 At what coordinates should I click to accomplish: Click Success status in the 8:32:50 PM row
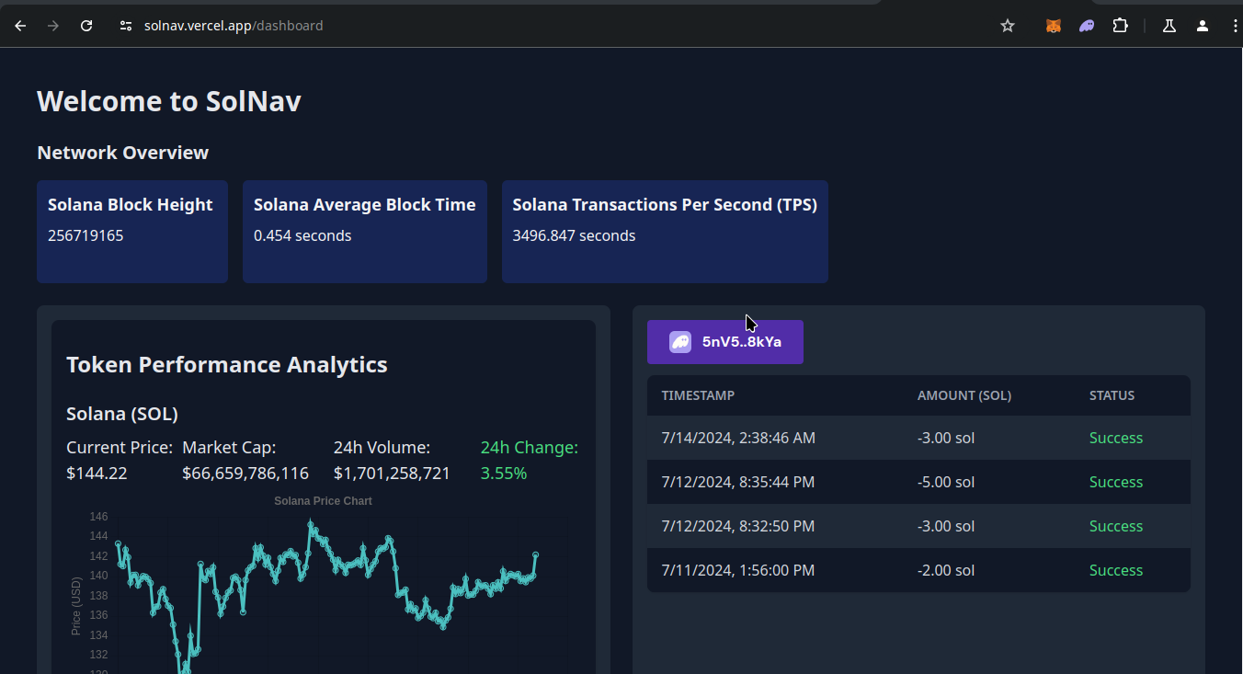point(1116,526)
